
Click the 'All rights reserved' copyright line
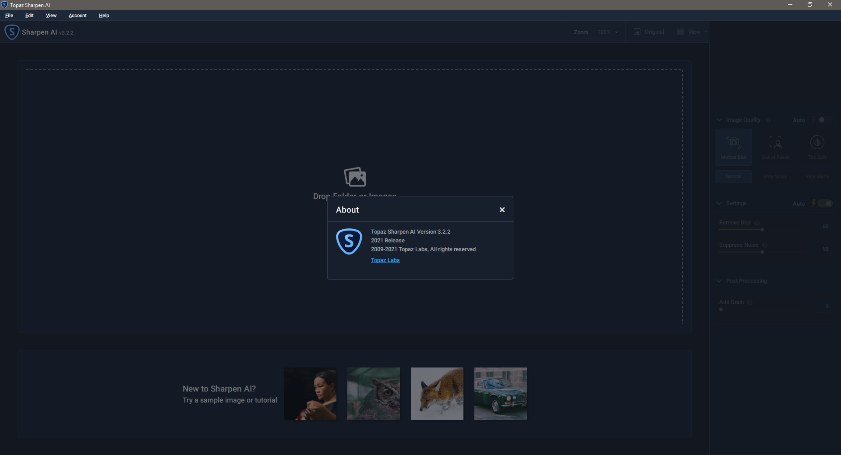(423, 249)
